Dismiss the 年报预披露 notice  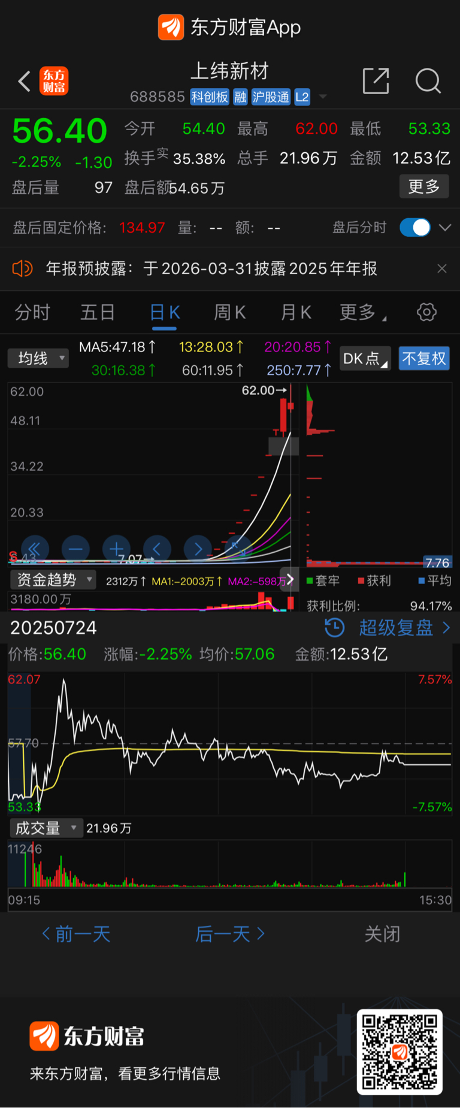(442, 269)
